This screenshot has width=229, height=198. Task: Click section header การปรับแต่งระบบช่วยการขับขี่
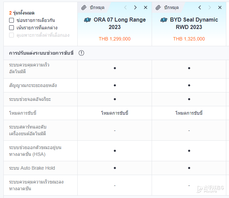(41, 53)
